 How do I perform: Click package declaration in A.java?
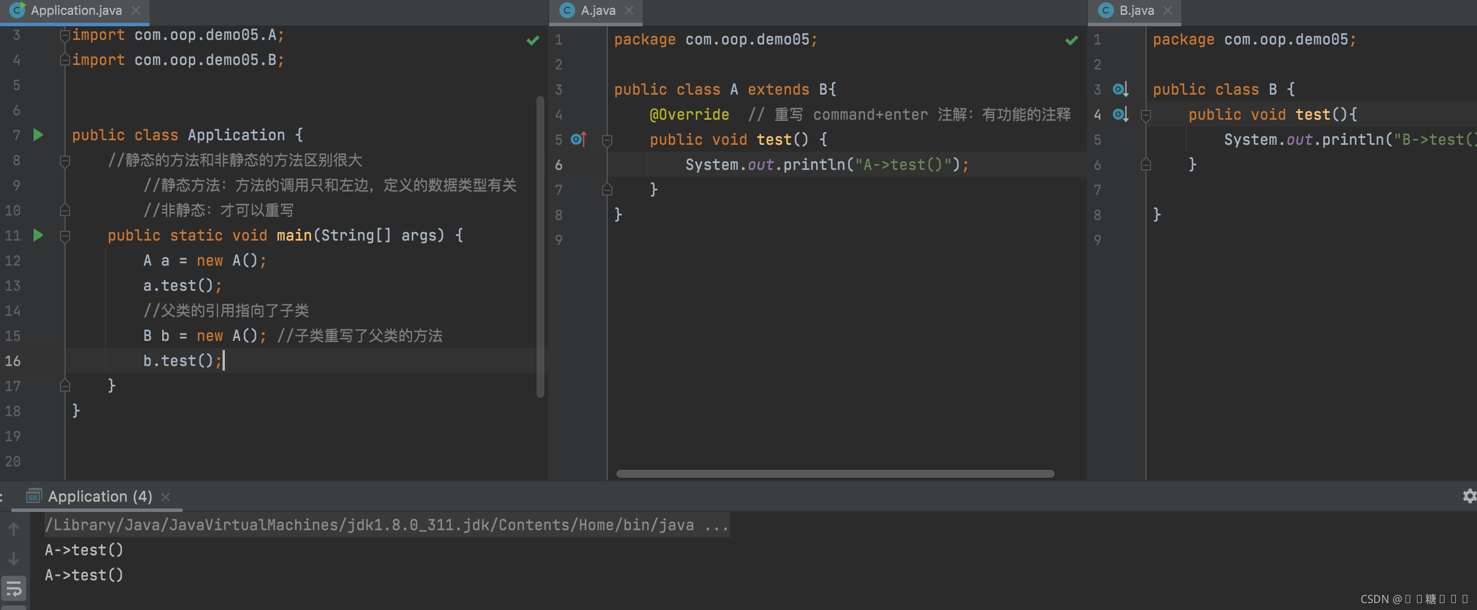pyautogui.click(x=716, y=39)
